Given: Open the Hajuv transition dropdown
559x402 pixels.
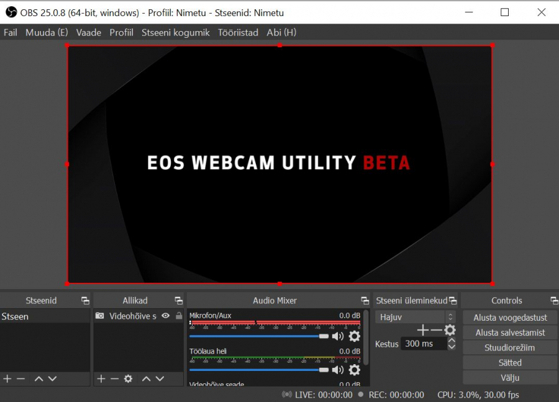Looking at the screenshot, I should pos(416,317).
